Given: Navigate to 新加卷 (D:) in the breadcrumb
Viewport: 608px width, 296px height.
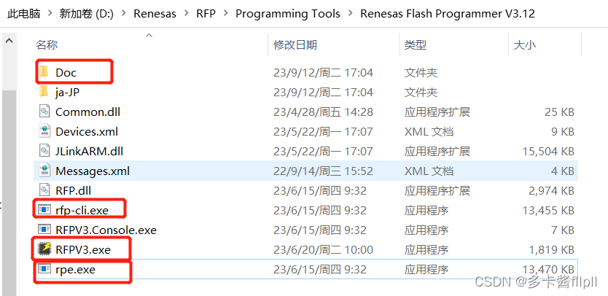Looking at the screenshot, I should pyautogui.click(x=87, y=14).
